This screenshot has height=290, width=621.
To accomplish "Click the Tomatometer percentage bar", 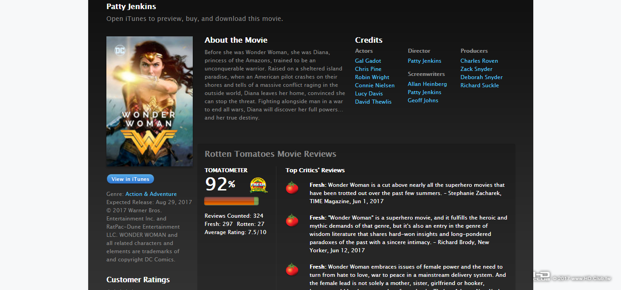I will pyautogui.click(x=231, y=201).
